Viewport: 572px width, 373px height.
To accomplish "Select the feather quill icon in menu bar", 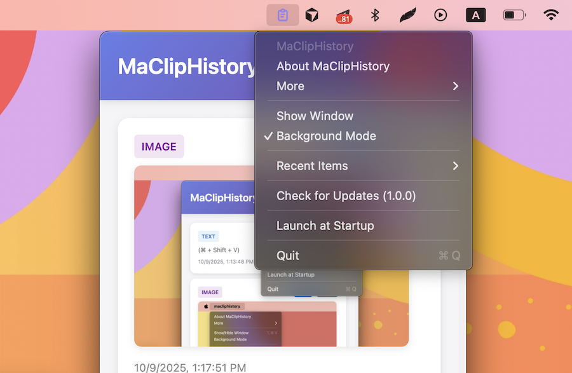I will point(407,15).
